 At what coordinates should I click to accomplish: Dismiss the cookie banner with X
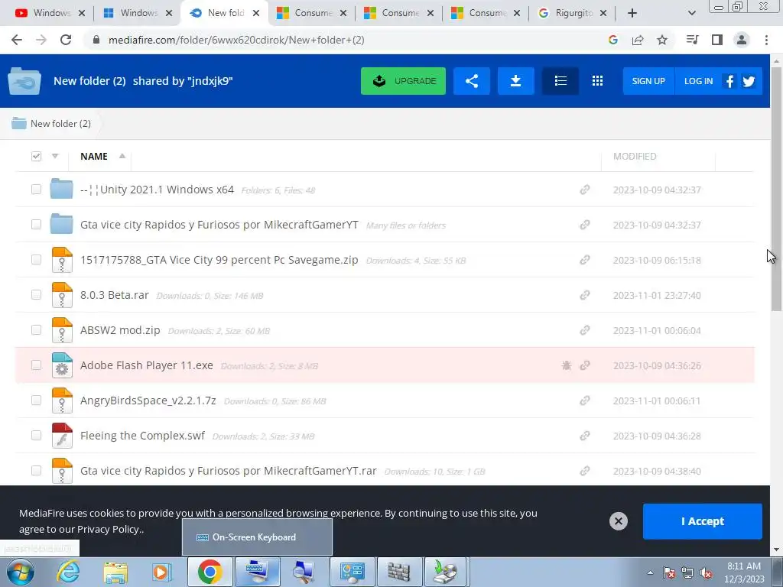coord(618,521)
